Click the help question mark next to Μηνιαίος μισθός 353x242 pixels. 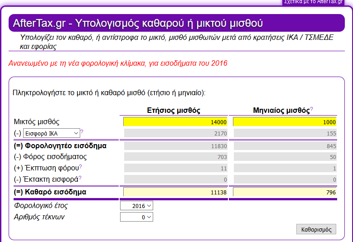(312, 109)
